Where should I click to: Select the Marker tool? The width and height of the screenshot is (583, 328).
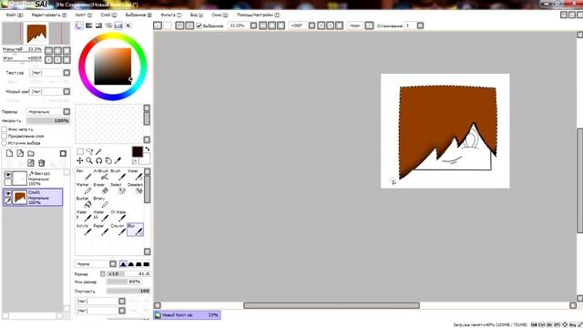point(85,189)
